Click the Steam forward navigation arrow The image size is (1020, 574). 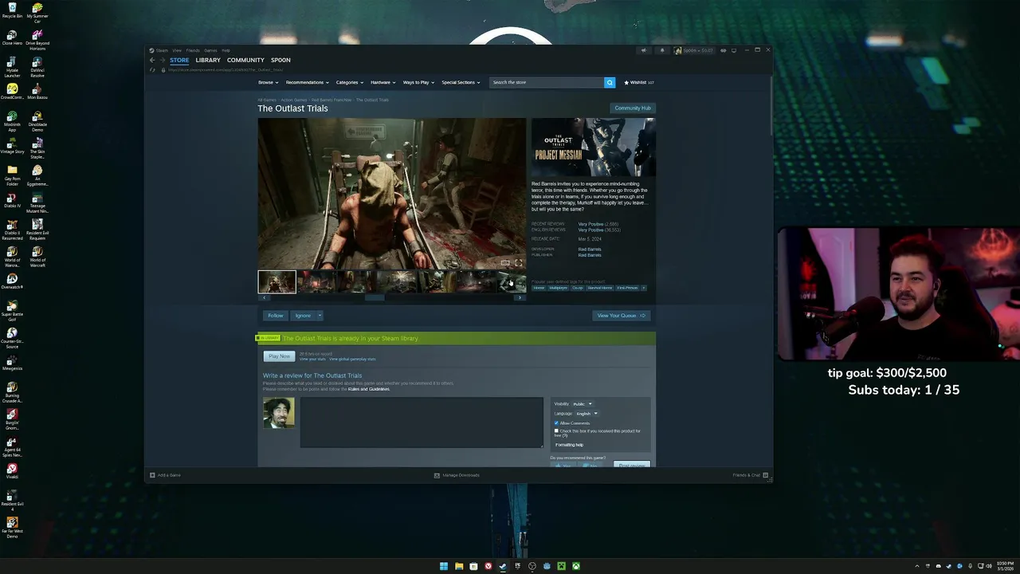(162, 61)
